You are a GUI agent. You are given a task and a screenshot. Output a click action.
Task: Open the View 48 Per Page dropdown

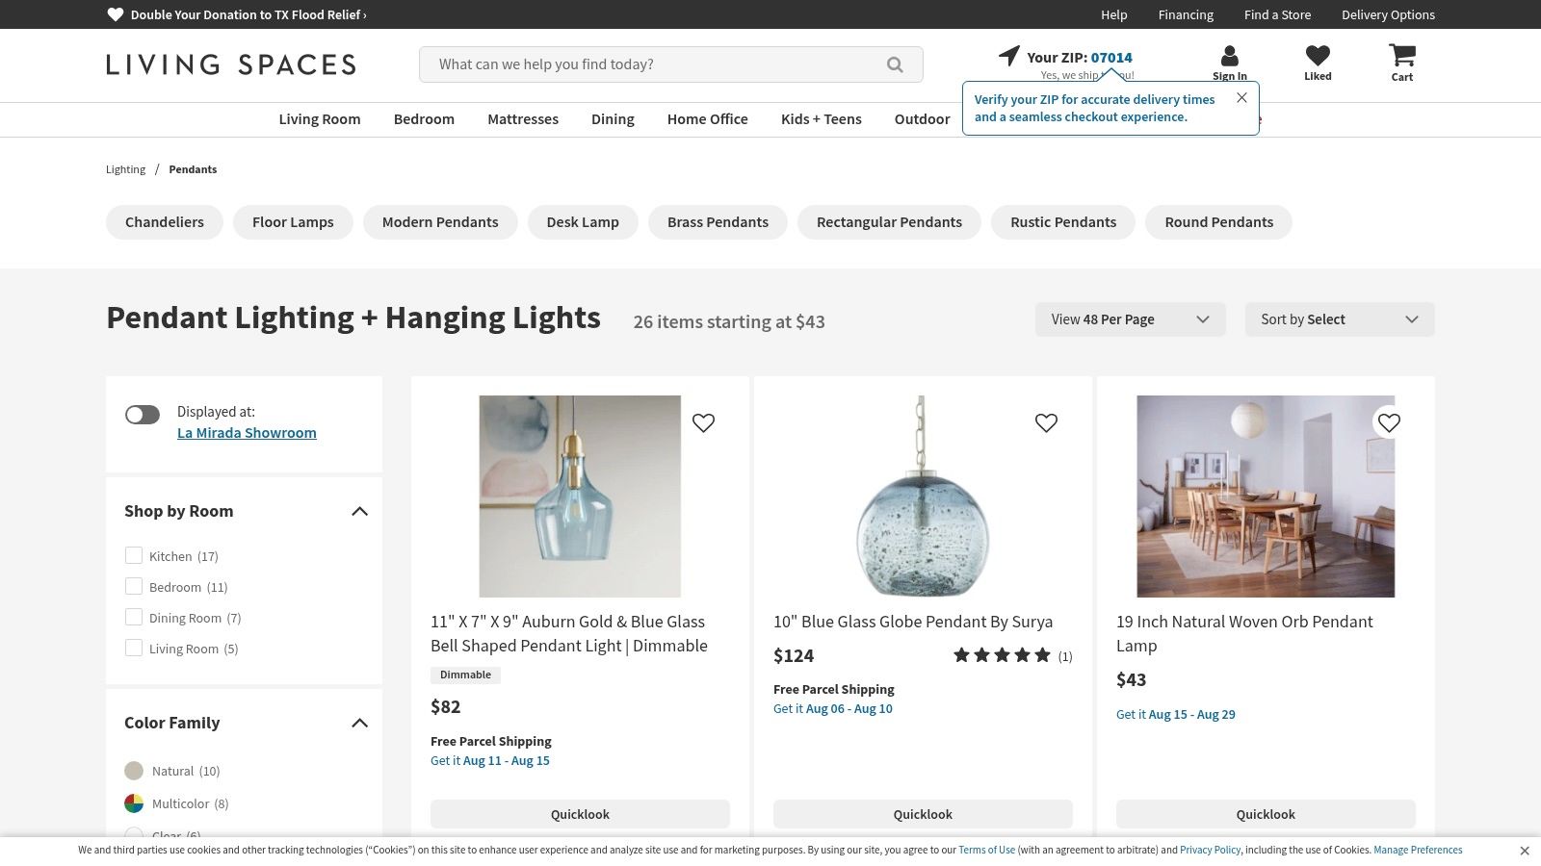(1130, 319)
